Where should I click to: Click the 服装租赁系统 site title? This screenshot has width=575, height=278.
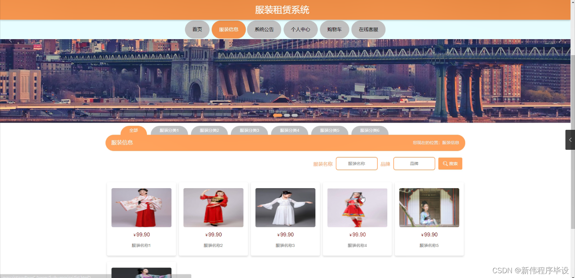[282, 10]
